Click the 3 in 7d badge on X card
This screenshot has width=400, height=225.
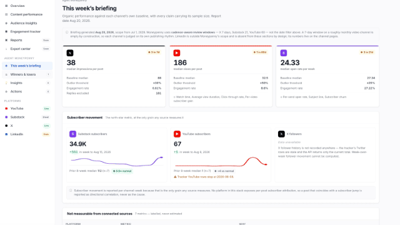[154, 52]
